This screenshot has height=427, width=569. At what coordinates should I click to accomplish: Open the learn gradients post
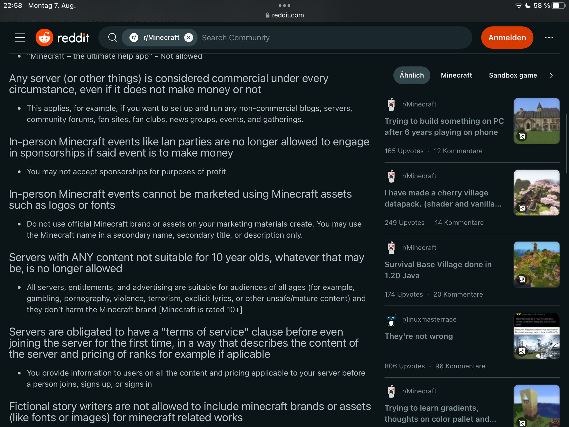click(x=440, y=413)
